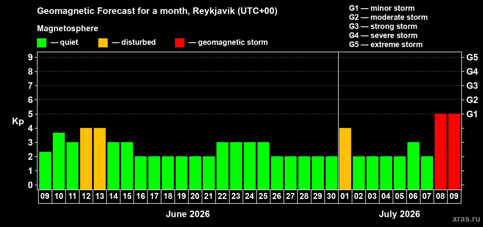Click the 'July 2026' month label
The image size is (483, 227).
click(x=399, y=214)
